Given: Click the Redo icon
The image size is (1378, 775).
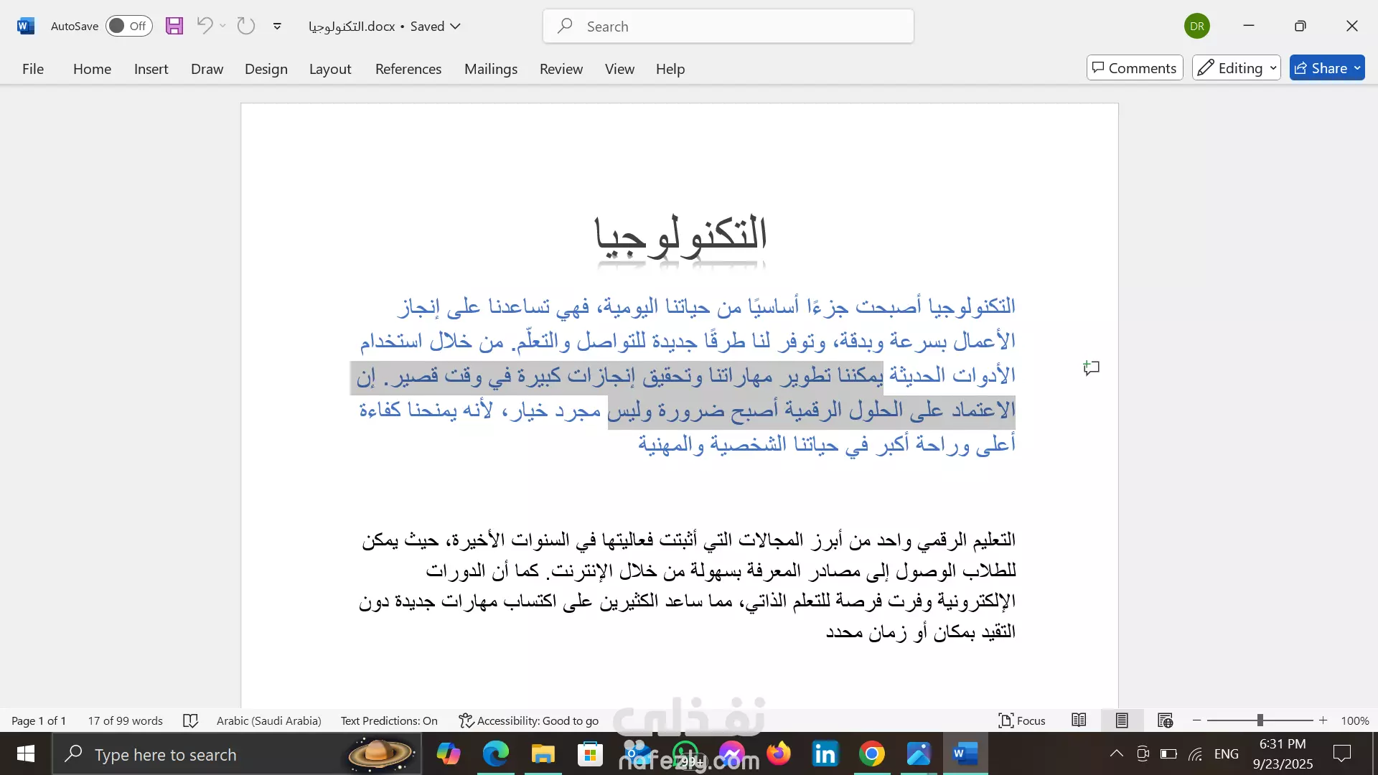Looking at the screenshot, I should 246,27.
